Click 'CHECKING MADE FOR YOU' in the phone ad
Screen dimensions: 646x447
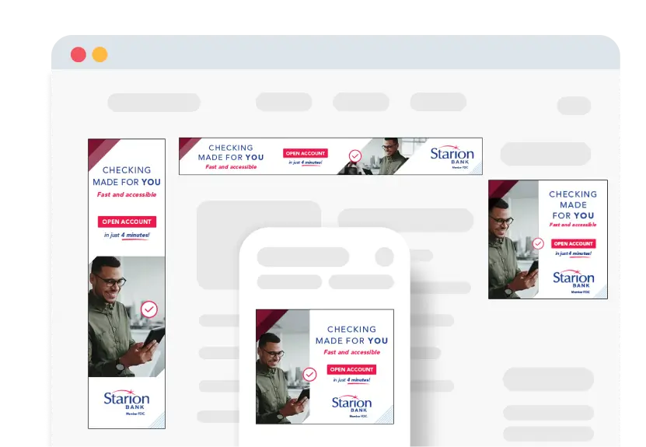coord(352,335)
